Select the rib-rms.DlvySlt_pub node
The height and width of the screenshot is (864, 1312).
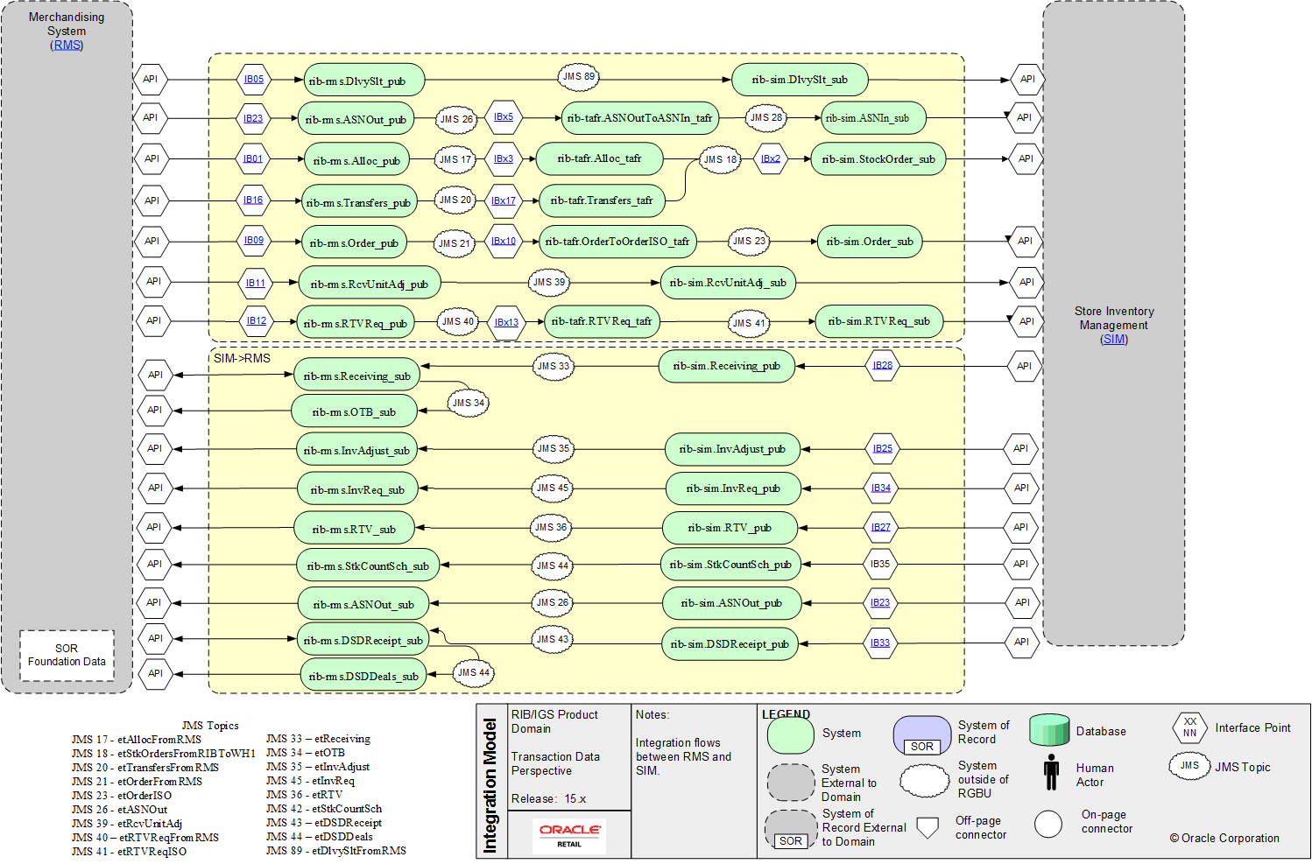(364, 81)
